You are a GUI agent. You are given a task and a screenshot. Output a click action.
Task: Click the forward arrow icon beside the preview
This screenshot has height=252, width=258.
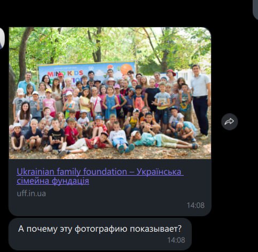point(230,122)
